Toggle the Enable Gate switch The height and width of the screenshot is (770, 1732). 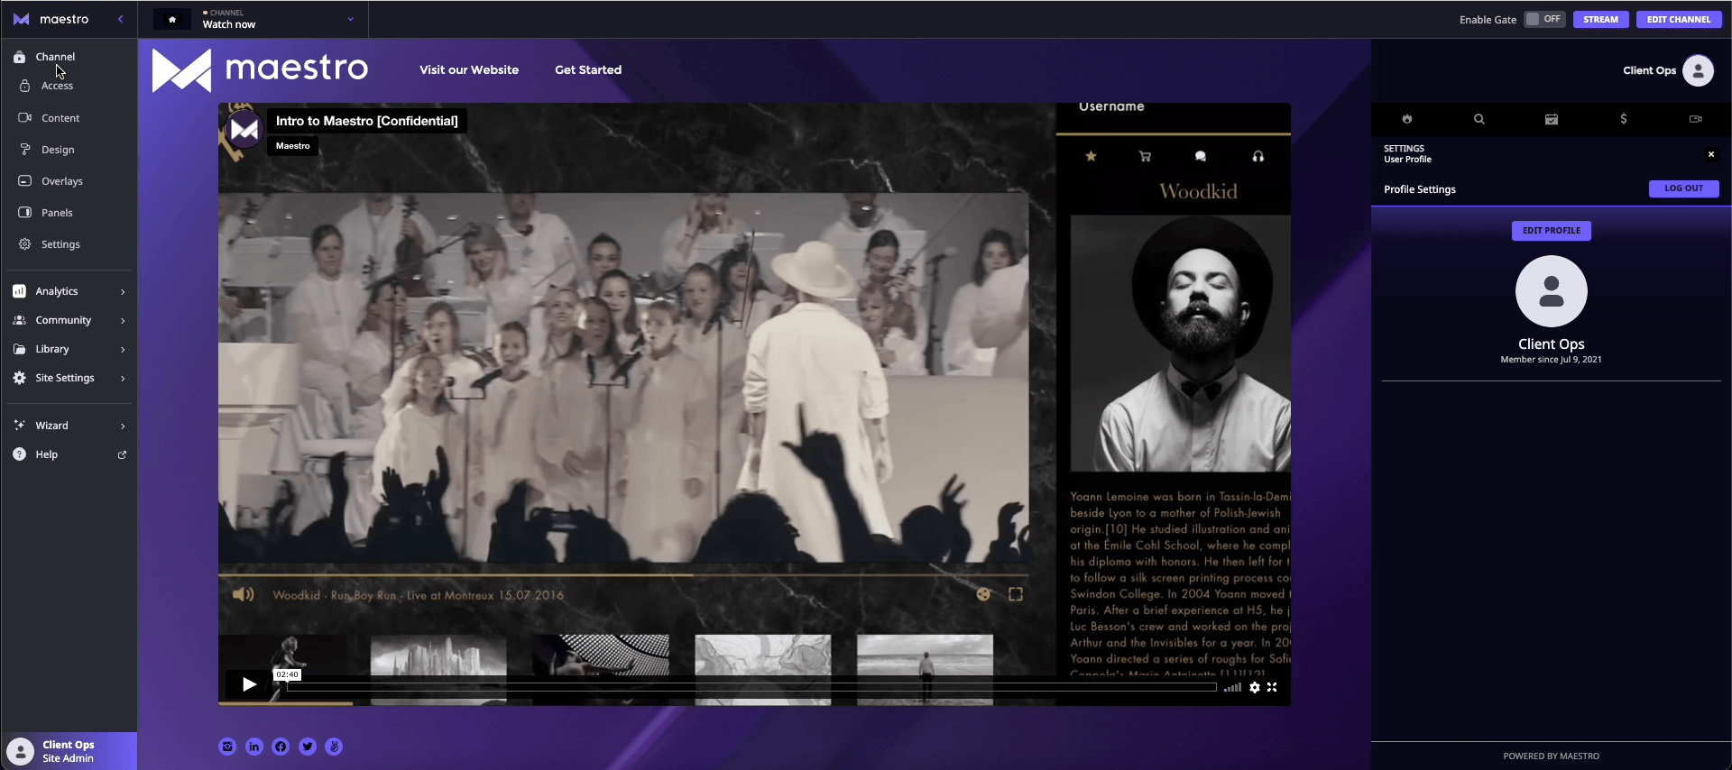coord(1544,19)
